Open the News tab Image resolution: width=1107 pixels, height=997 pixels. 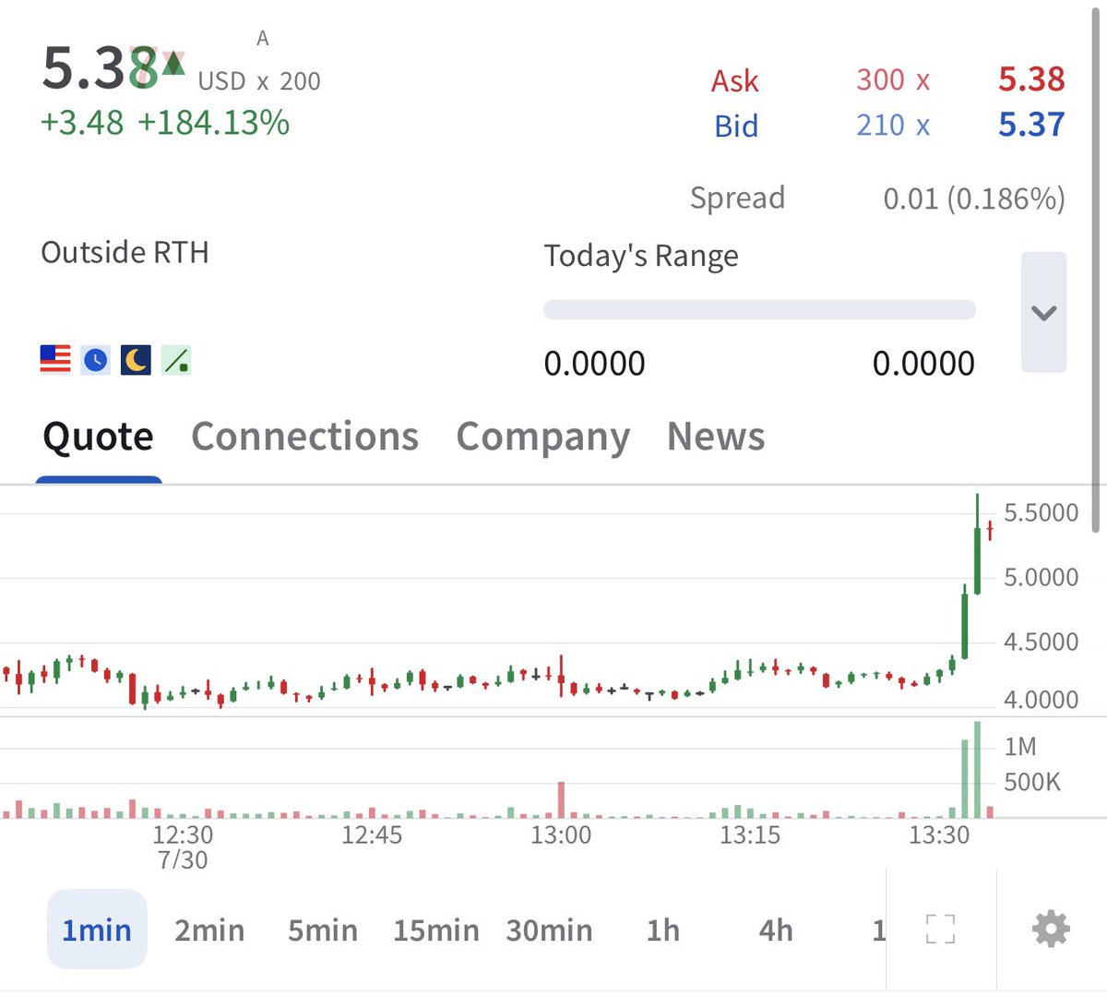[x=716, y=437]
